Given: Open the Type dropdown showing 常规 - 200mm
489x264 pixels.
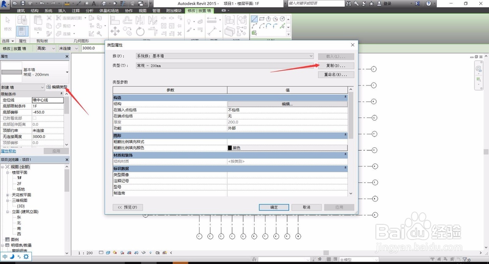Looking at the screenshot, I should [225, 66].
